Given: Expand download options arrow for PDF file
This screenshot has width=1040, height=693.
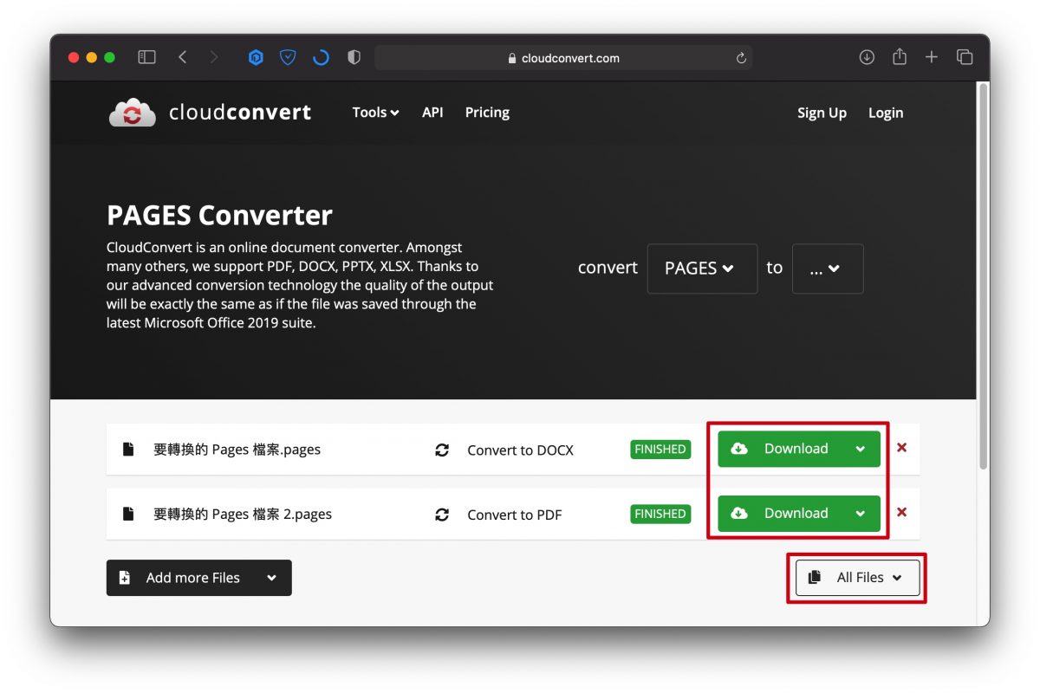Looking at the screenshot, I should point(860,514).
